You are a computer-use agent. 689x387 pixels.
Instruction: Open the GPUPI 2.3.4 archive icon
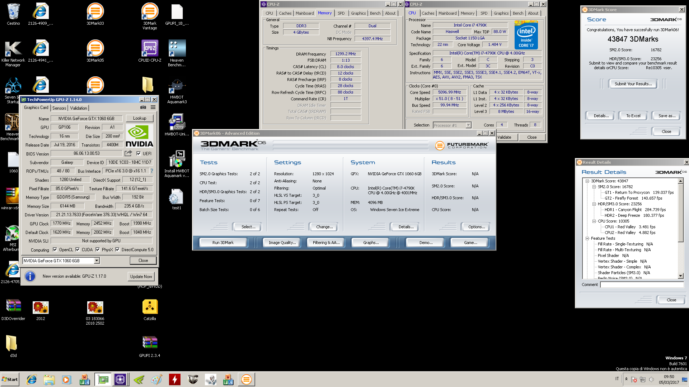pyautogui.click(x=150, y=347)
